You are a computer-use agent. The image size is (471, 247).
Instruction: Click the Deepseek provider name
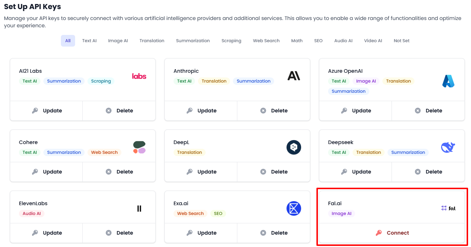[x=340, y=142]
